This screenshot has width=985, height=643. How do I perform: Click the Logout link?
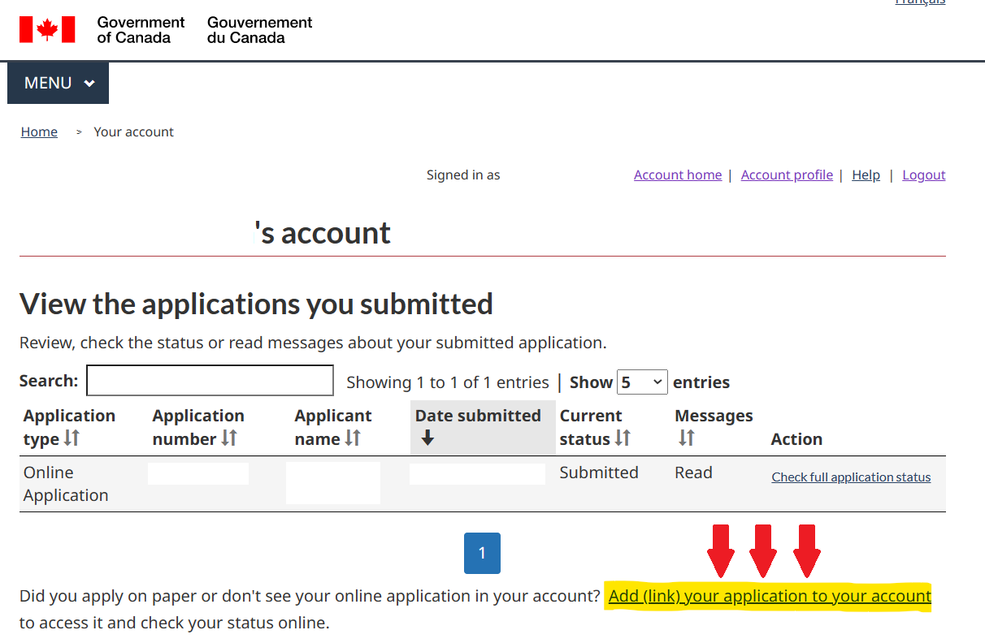click(x=924, y=175)
